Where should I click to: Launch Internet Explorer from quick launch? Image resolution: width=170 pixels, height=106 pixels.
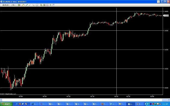click(17, 104)
